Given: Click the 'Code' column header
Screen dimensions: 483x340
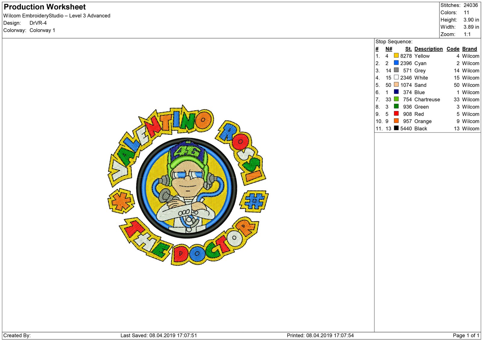Looking at the screenshot, I should 453,49.
